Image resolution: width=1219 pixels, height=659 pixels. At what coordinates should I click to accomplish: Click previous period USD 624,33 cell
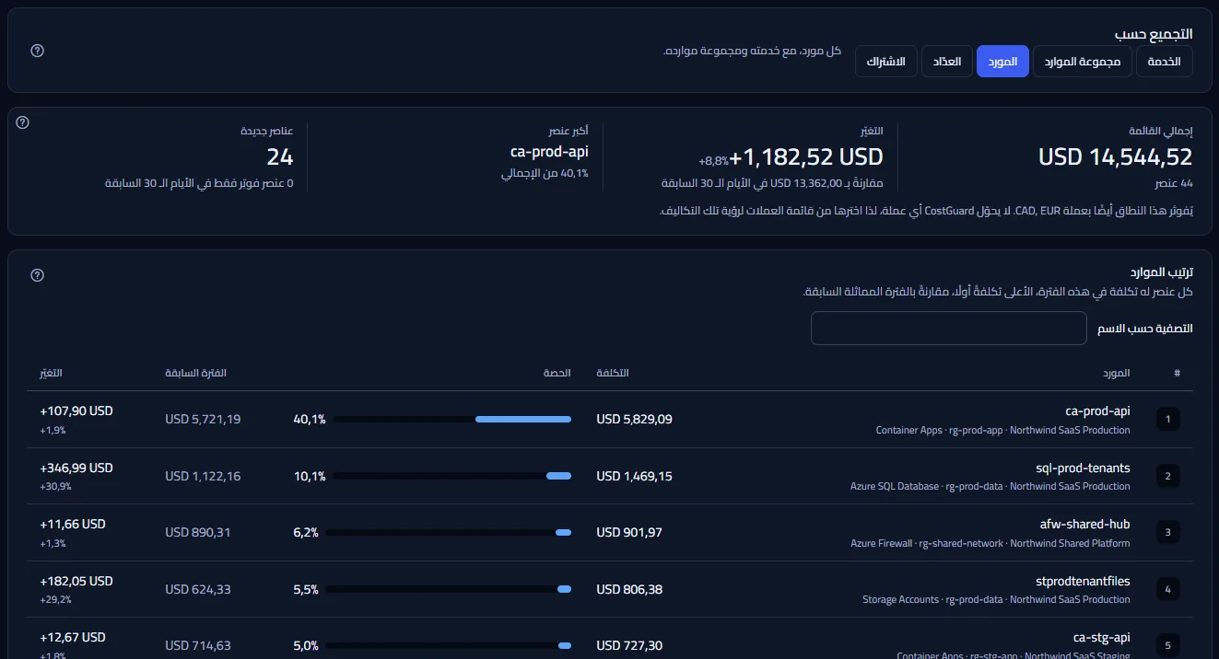[198, 589]
